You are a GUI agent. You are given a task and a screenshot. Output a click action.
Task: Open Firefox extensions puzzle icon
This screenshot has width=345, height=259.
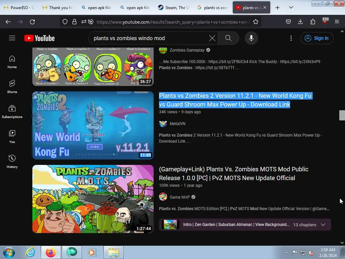point(313,22)
